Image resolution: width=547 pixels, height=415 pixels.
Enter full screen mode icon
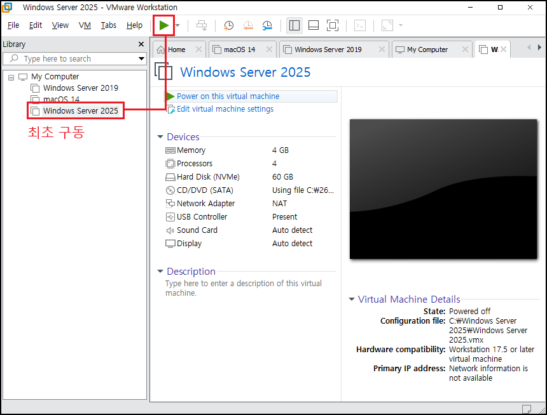coord(333,25)
